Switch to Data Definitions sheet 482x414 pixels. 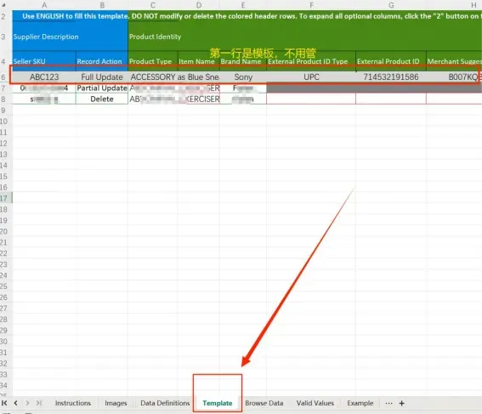[165, 403]
